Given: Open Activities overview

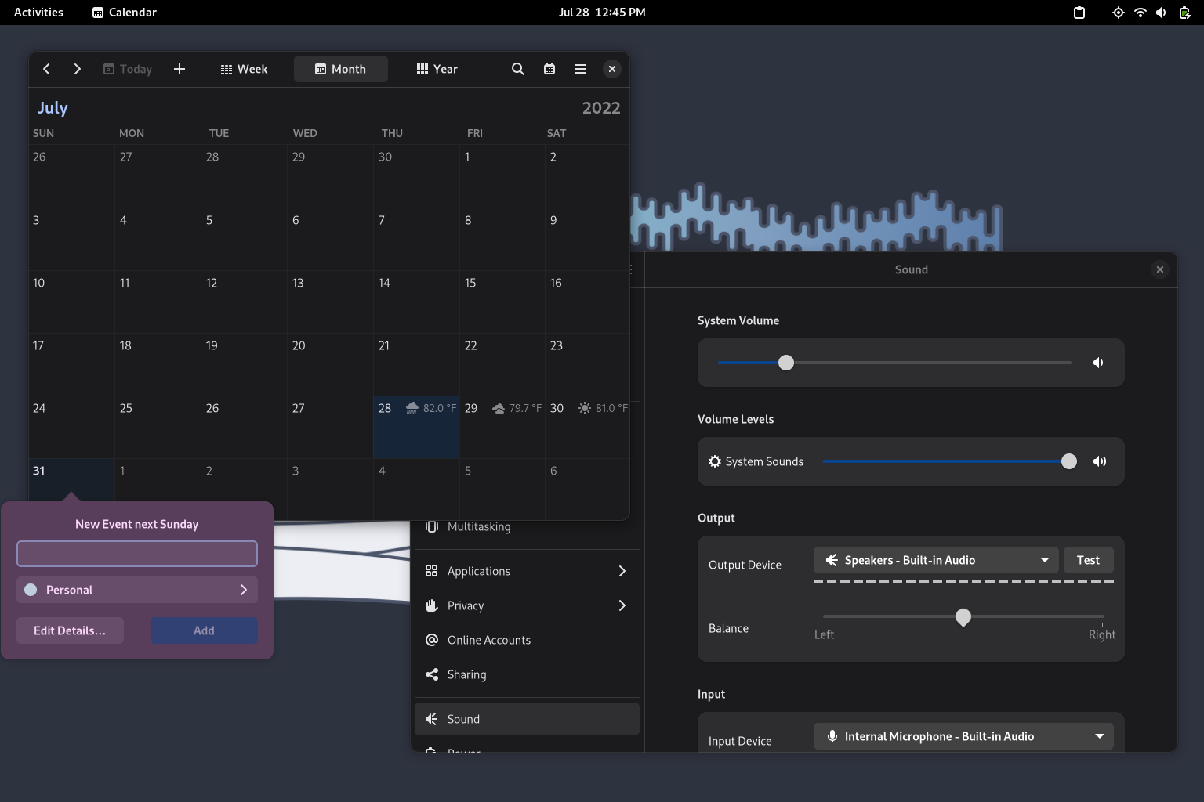Looking at the screenshot, I should [38, 13].
